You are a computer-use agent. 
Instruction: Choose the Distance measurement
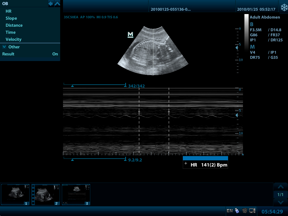[14, 25]
